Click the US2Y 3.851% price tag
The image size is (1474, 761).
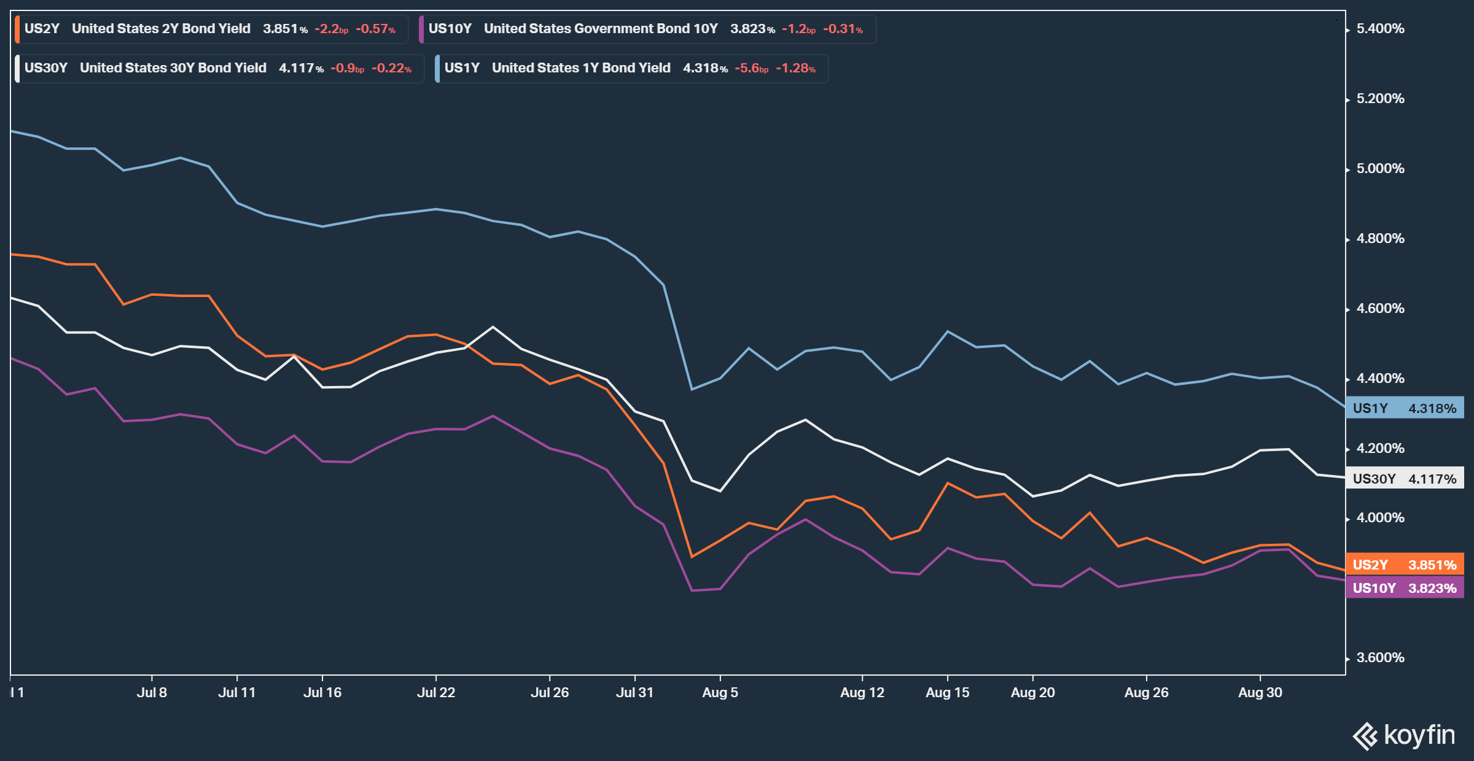[x=1404, y=565]
